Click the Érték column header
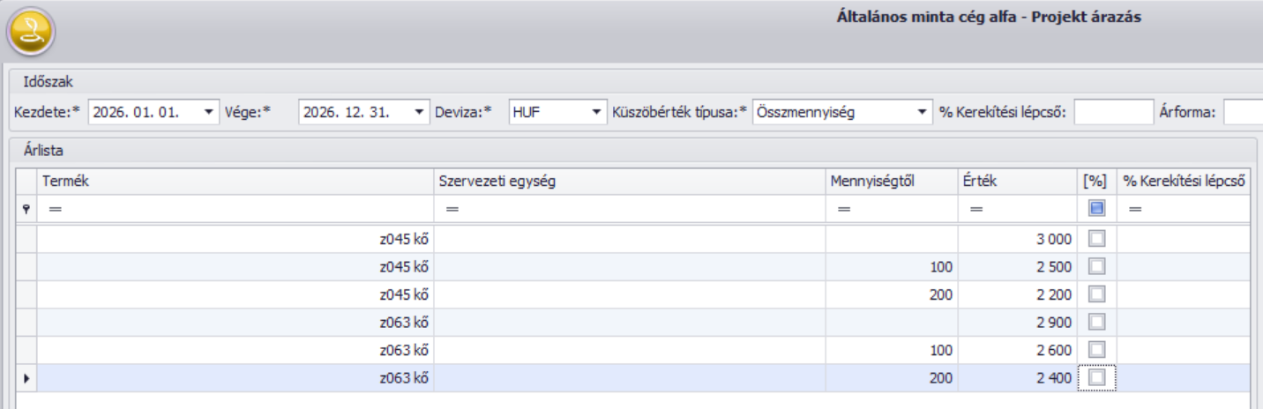This screenshot has width=1263, height=409. tap(1015, 181)
